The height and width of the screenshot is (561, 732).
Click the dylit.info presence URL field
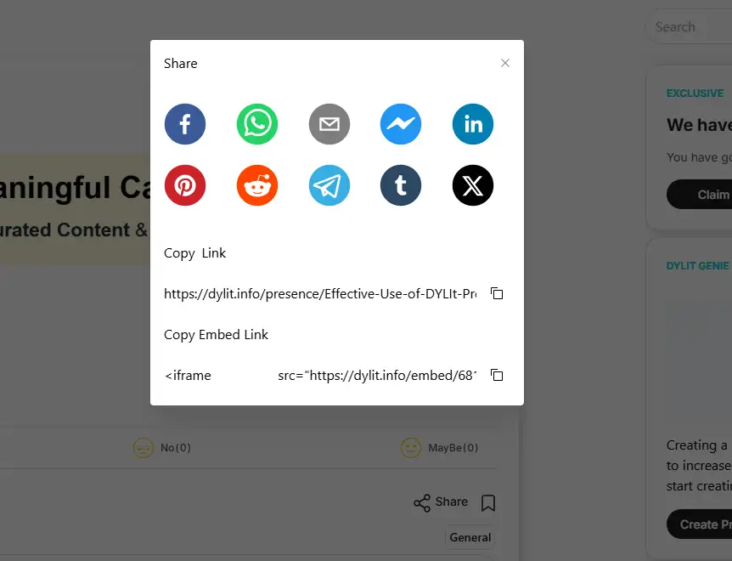[x=320, y=294]
